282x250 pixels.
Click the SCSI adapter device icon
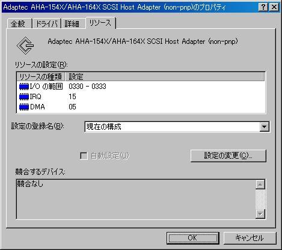(x=25, y=46)
